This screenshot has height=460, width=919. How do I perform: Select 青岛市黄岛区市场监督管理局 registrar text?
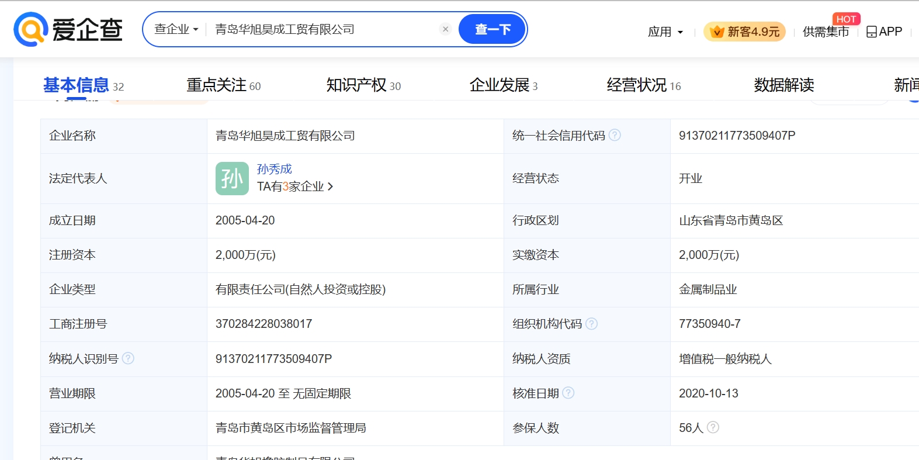point(291,428)
